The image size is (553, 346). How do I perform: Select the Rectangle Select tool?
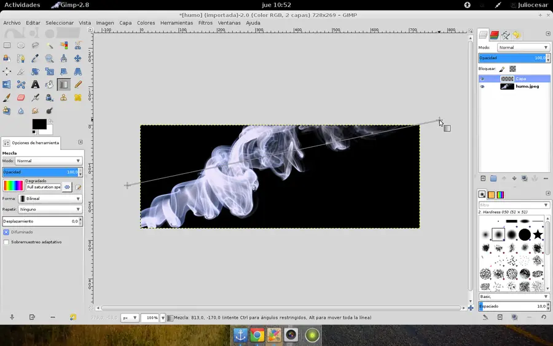[x=7, y=45]
